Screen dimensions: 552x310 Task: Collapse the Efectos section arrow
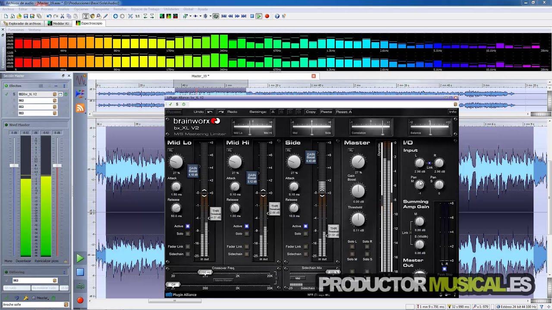(x=65, y=86)
